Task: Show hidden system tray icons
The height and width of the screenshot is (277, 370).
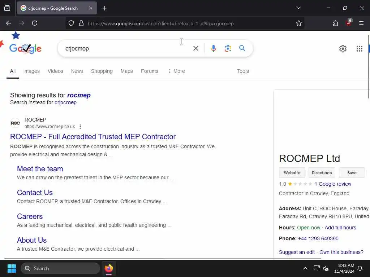Action: 305,268
